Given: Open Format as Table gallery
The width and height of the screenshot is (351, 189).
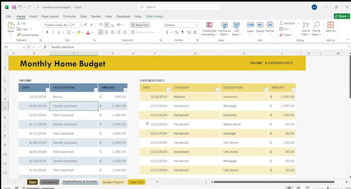Looking at the screenshot, I should click(x=225, y=29).
